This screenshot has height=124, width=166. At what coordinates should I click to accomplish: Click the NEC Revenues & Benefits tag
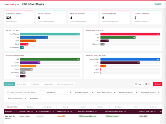tap(87, 116)
